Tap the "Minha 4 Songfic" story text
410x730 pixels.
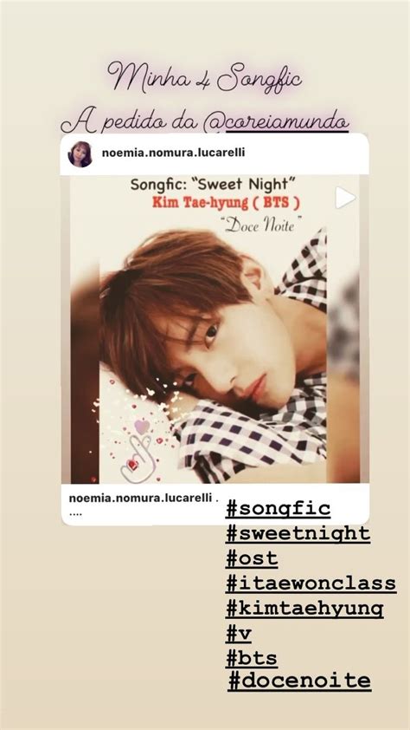pyautogui.click(x=204, y=78)
